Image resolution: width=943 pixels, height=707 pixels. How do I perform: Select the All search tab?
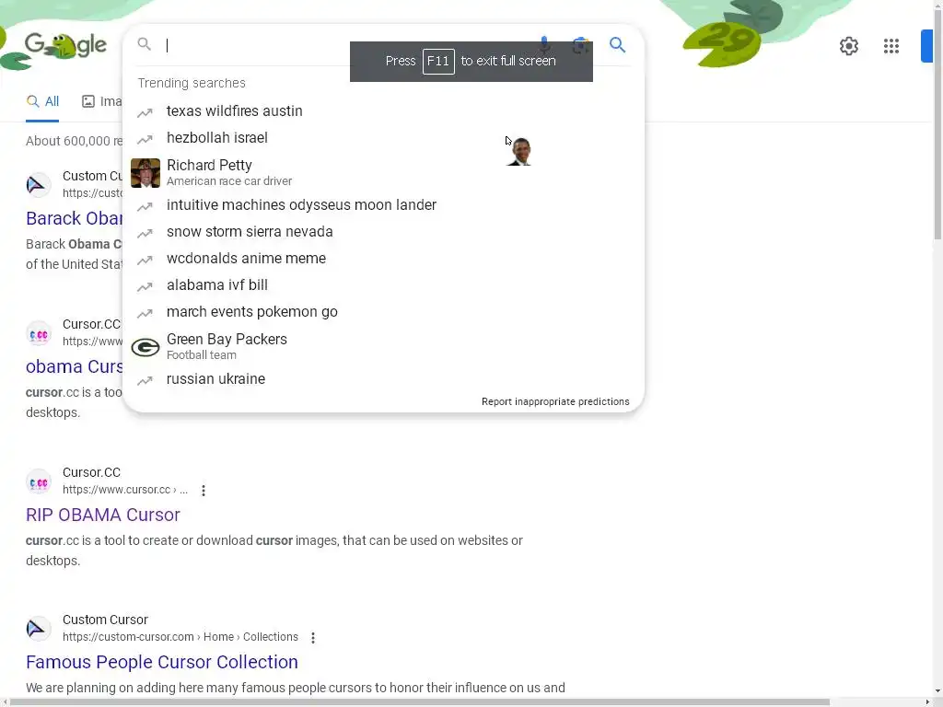pyautogui.click(x=42, y=101)
